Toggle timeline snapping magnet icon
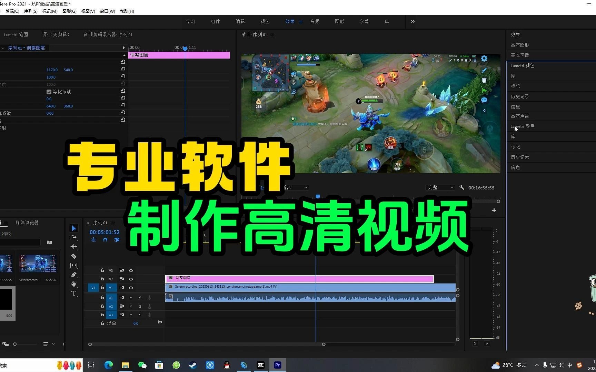 coord(105,240)
